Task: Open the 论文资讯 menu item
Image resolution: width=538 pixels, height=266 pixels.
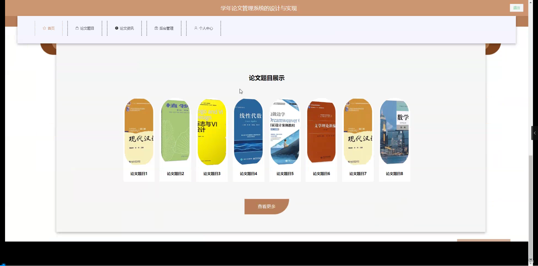Action: point(124,28)
